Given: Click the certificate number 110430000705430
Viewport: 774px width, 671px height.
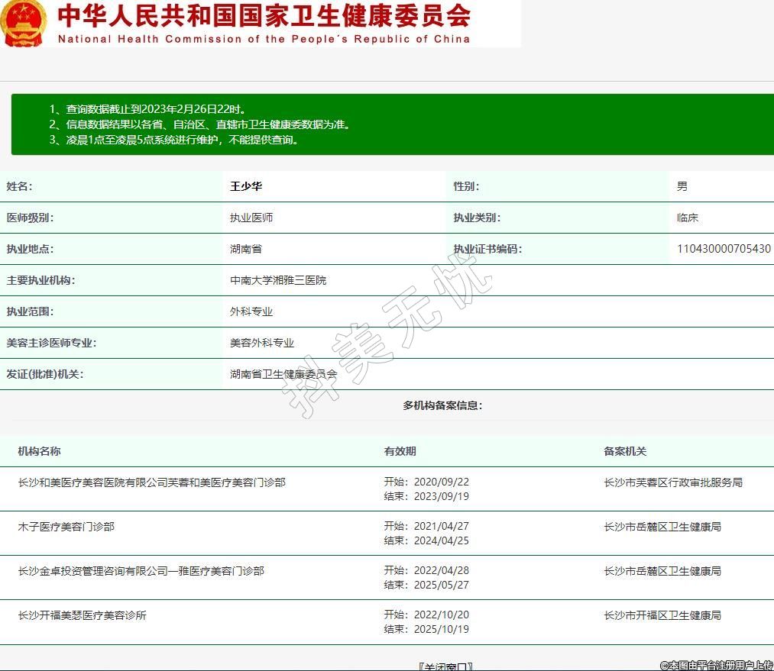Looking at the screenshot, I should point(724,249).
